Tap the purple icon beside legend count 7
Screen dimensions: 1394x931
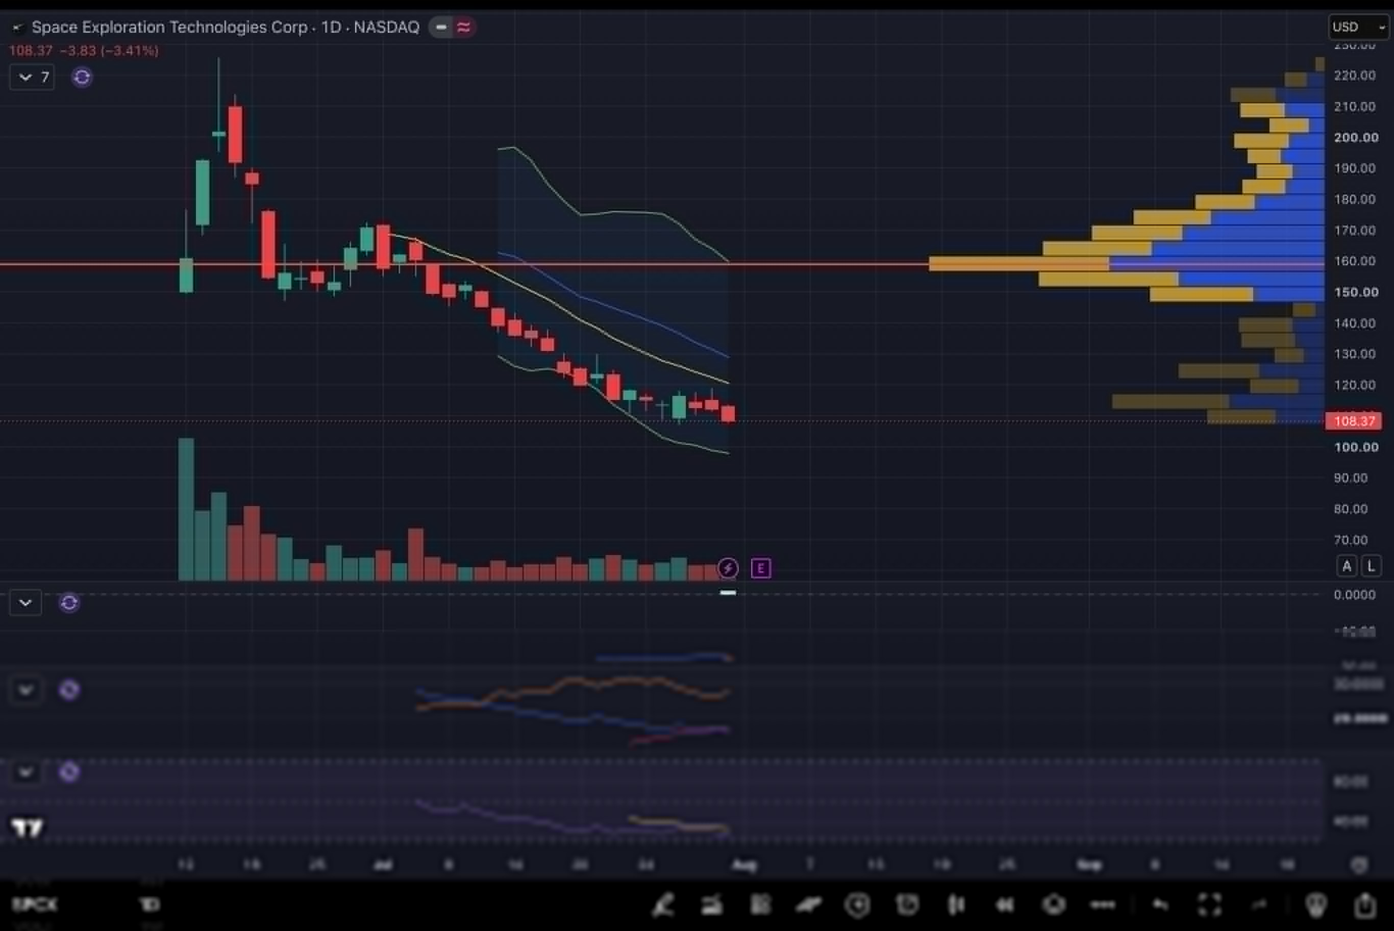click(82, 77)
